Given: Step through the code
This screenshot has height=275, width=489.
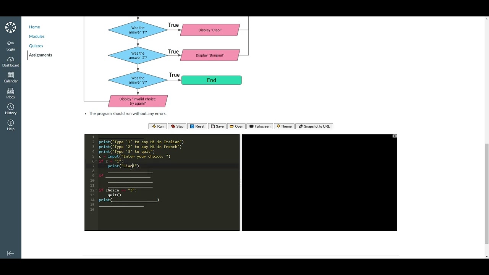Looking at the screenshot, I should 177,126.
